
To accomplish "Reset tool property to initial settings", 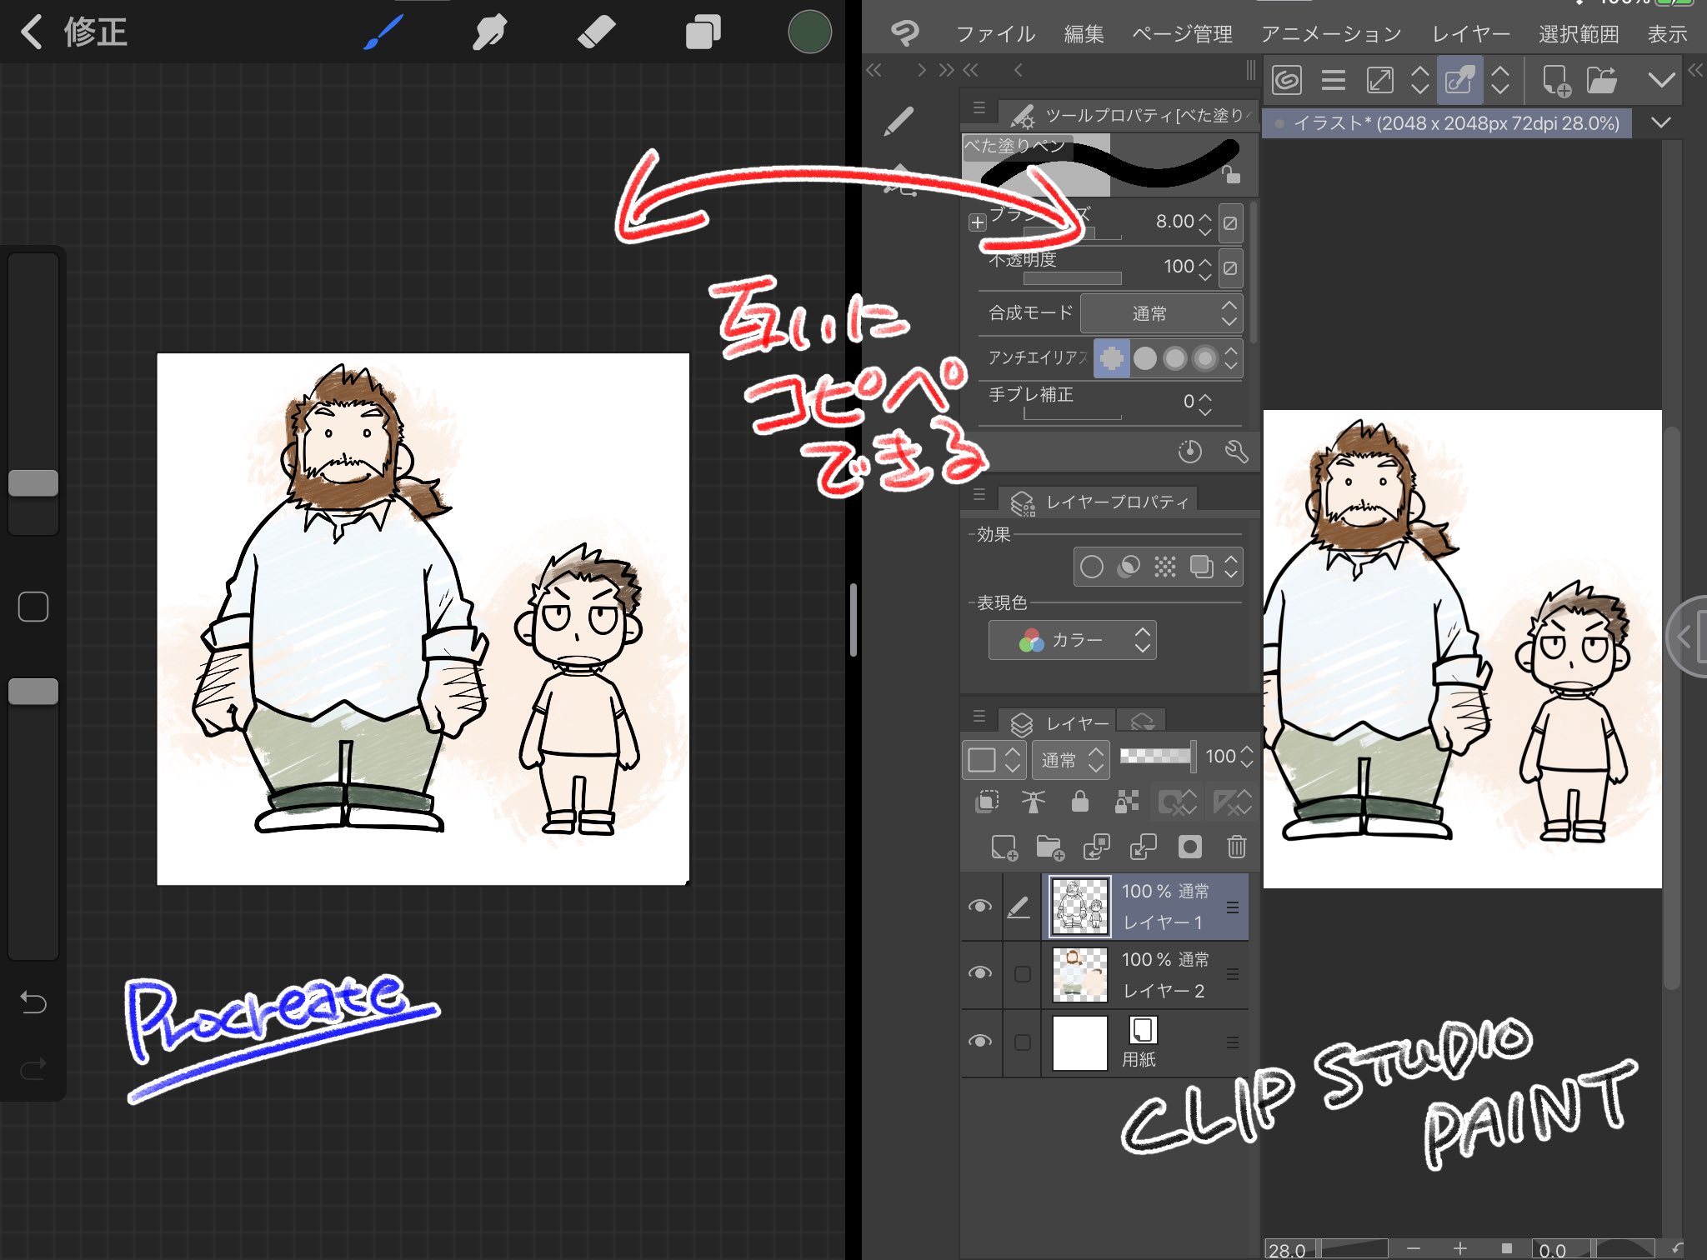I will [x=1189, y=452].
